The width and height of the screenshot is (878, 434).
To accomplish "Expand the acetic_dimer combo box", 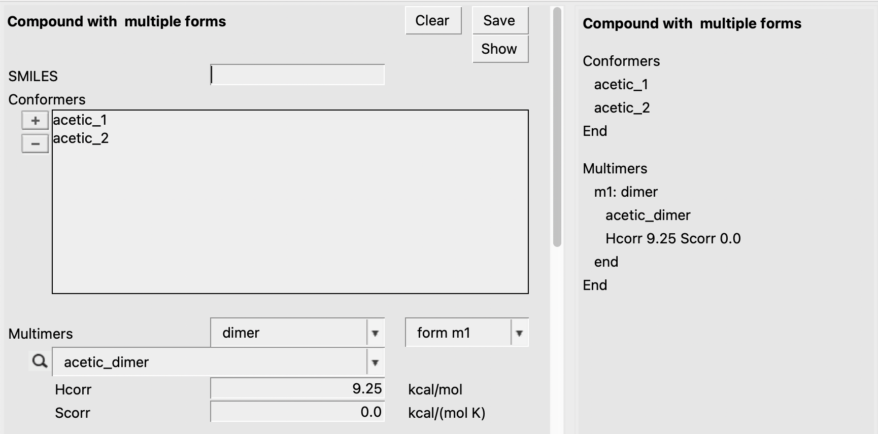I will [x=375, y=363].
